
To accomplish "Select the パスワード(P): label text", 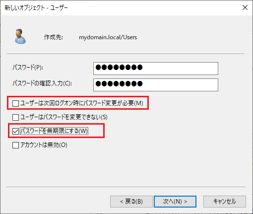I will click(x=28, y=68).
